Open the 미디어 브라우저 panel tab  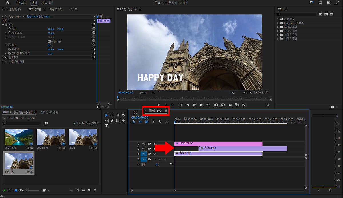click(x=49, y=112)
